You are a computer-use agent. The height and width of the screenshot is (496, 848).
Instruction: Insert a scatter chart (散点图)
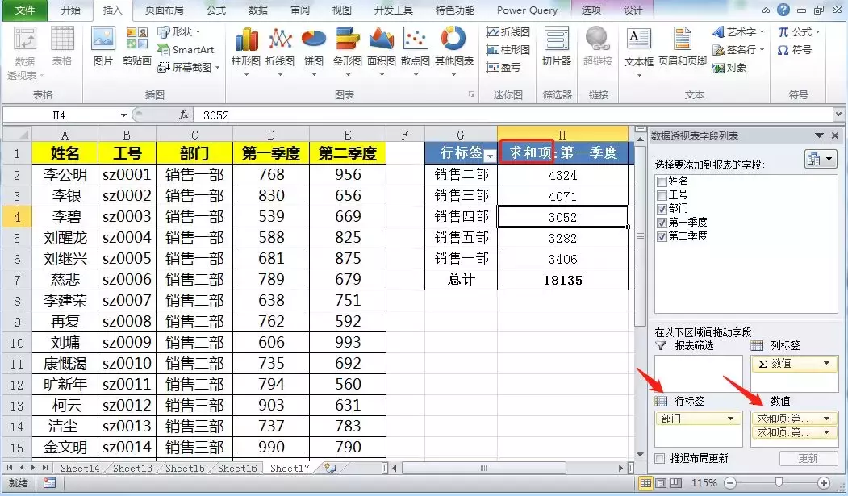[x=416, y=52]
